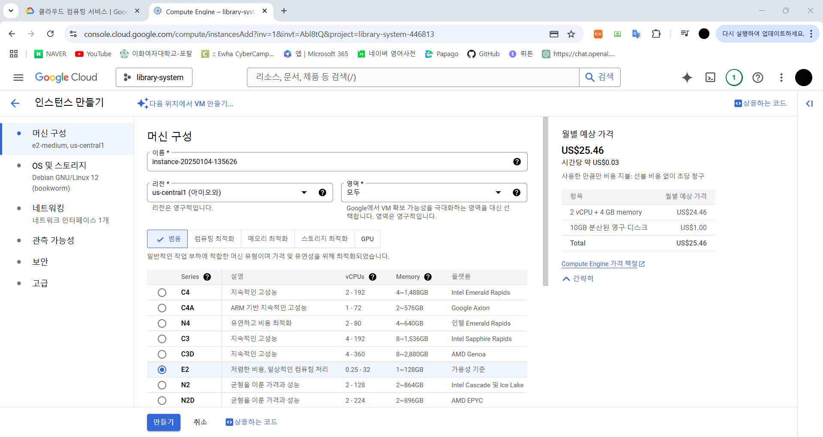Select the C3 series radio button
This screenshot has width=823, height=437.
pyautogui.click(x=162, y=339)
